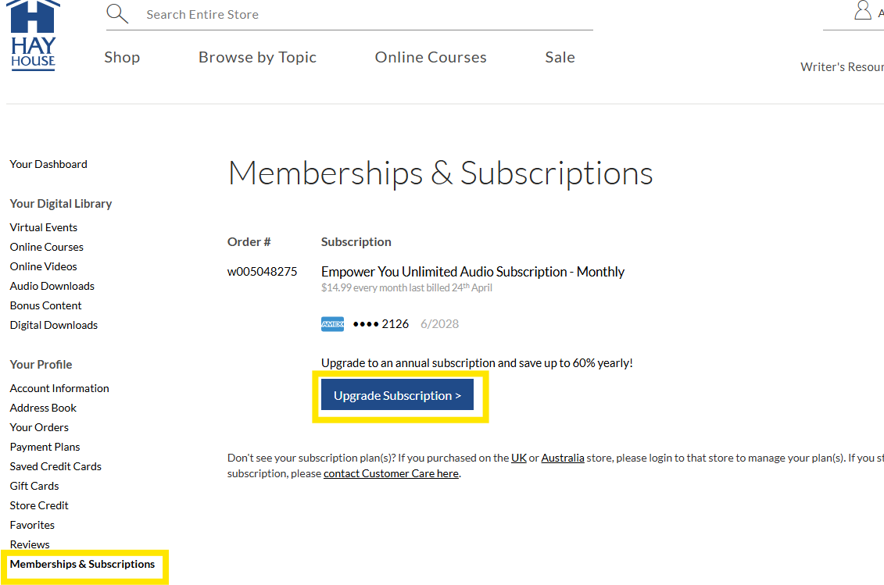The height and width of the screenshot is (585, 884).
Task: Go to Your Dashboard
Action: [48, 164]
